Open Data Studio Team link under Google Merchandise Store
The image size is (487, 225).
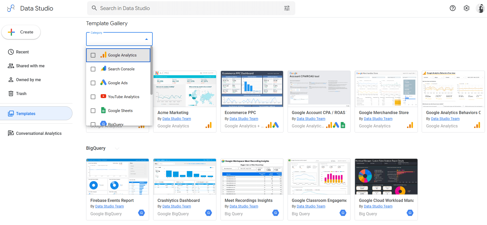378,119
